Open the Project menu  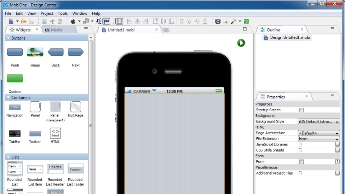pos(47,13)
